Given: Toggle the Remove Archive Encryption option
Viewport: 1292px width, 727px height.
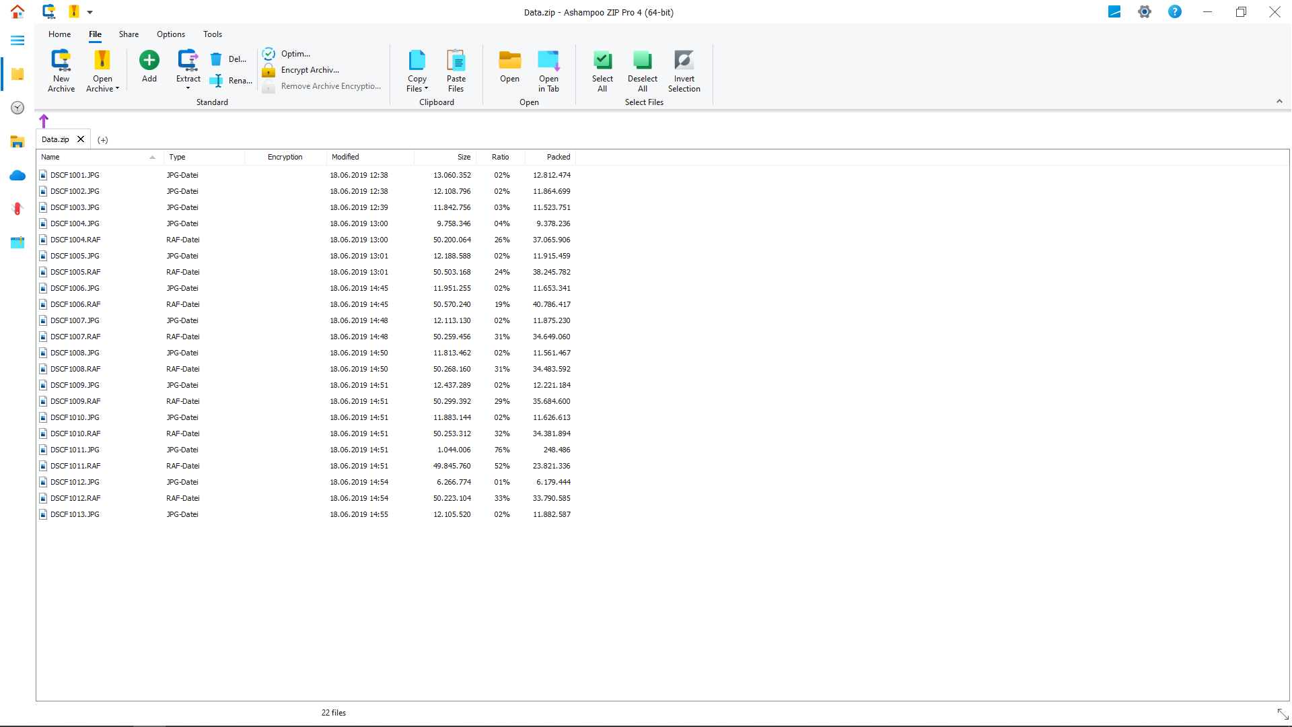Looking at the screenshot, I should click(x=328, y=86).
